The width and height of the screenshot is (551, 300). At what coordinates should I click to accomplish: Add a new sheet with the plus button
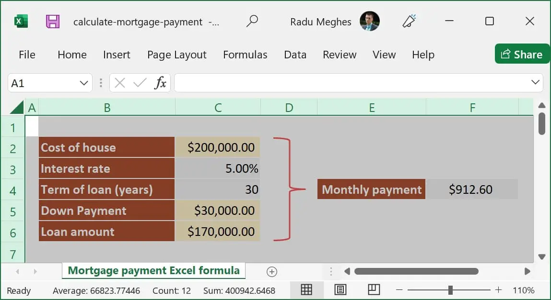coord(271,271)
